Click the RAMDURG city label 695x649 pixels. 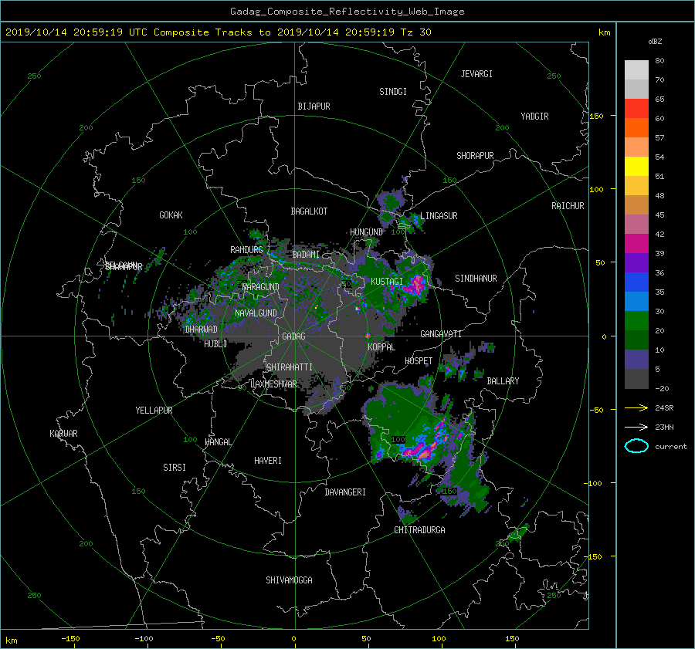(x=246, y=250)
